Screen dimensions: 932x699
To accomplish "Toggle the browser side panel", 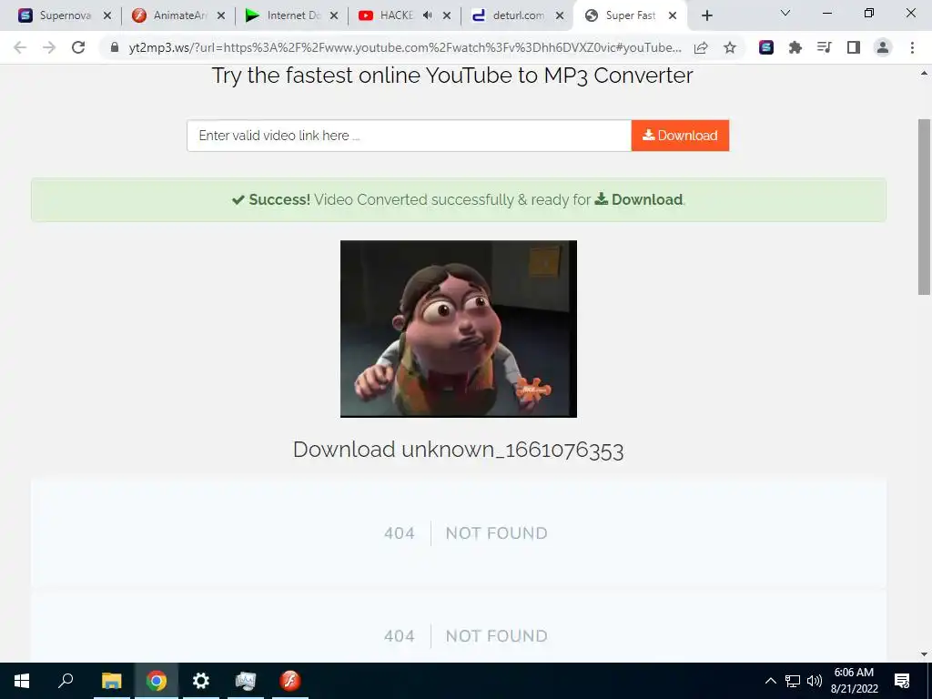I will 854,47.
